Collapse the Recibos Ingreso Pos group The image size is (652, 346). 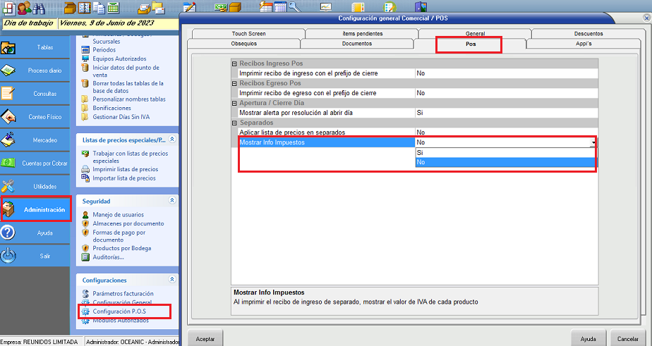tap(235, 63)
